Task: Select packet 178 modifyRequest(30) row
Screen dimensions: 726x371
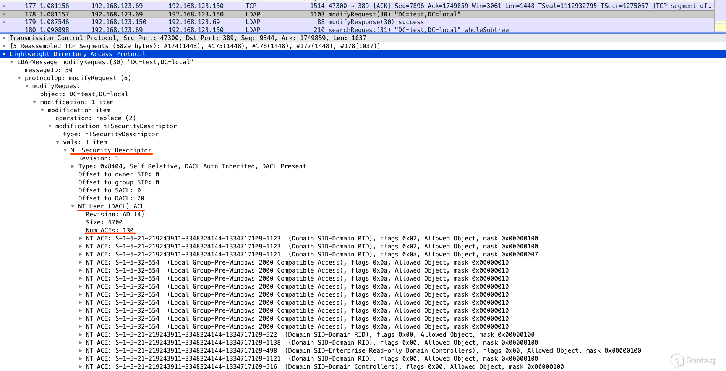Action: [357, 14]
